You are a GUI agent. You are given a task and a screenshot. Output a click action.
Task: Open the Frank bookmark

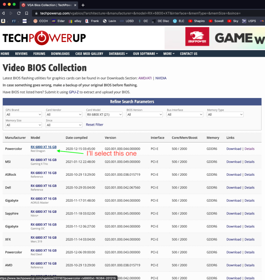pyautogui.click(x=92, y=21)
